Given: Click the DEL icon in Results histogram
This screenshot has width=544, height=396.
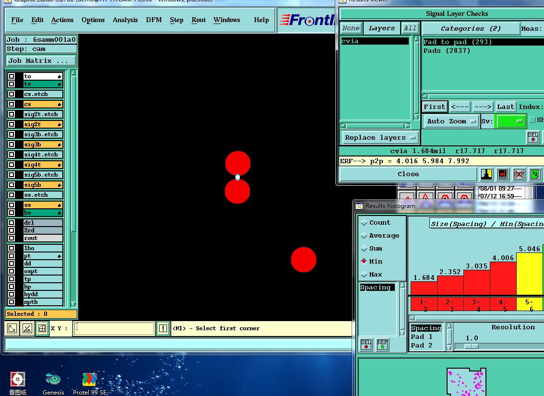Looking at the screenshot, I should click(x=366, y=344).
